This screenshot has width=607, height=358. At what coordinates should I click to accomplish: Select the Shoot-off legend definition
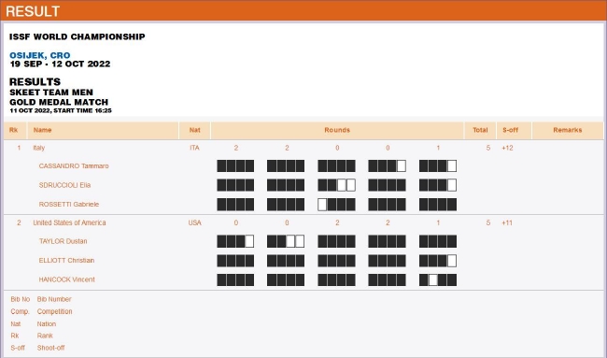50,348
